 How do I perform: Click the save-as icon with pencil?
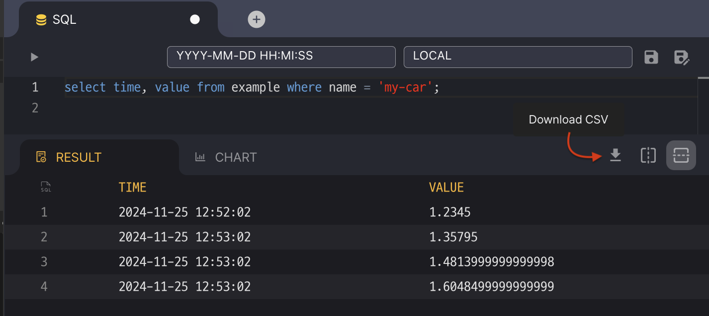pyautogui.click(x=681, y=57)
